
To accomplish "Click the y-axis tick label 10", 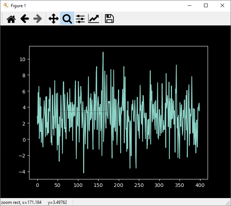I will pos(23,59).
